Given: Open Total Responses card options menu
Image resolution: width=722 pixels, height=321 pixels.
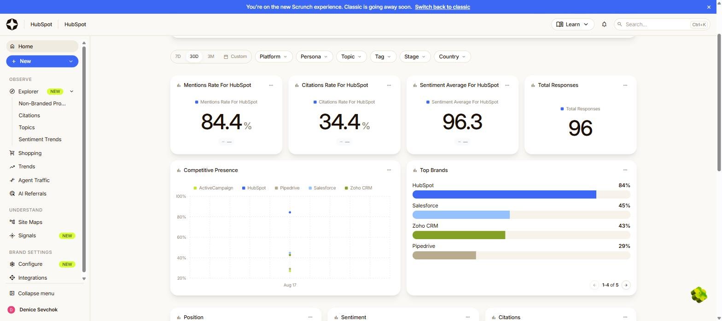Looking at the screenshot, I should pyautogui.click(x=625, y=85).
